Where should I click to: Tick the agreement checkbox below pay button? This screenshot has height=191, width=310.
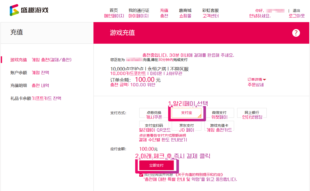pos(141,175)
